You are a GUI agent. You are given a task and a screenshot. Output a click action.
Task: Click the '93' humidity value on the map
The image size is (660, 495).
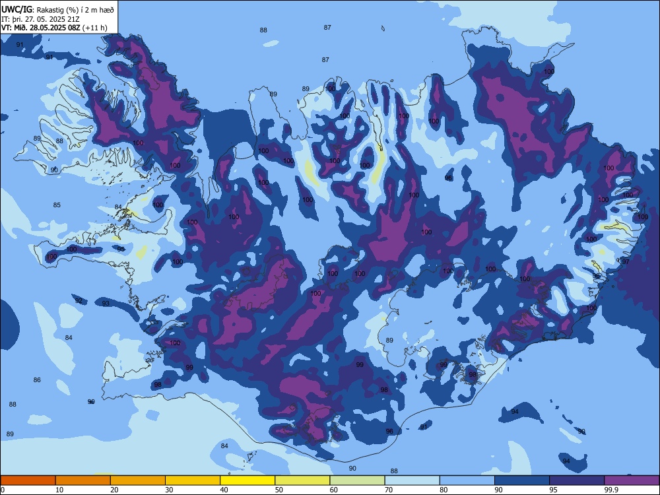tap(106, 304)
